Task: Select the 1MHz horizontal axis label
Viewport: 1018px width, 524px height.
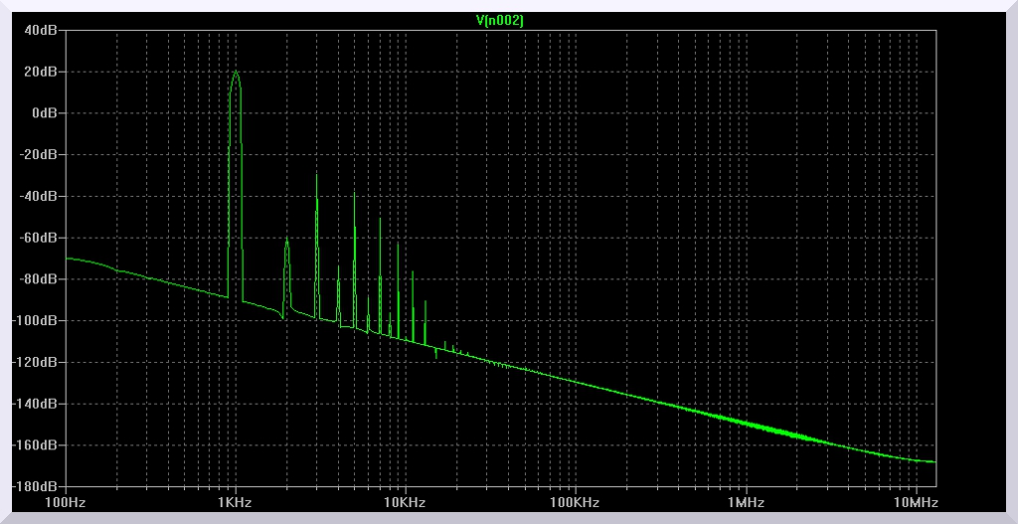Action: click(744, 503)
